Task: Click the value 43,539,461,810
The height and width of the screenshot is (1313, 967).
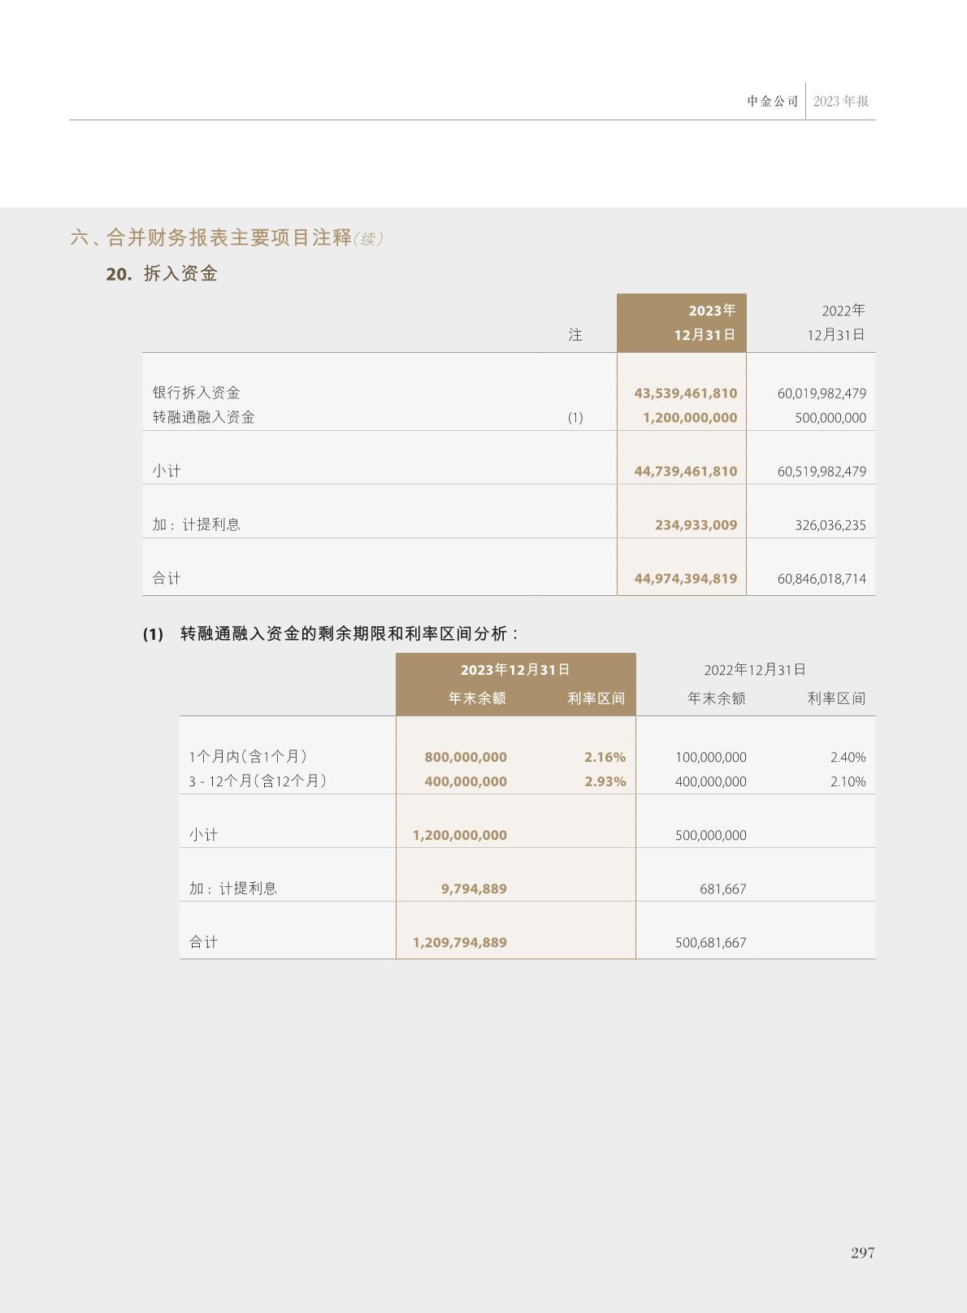Action: (x=685, y=393)
